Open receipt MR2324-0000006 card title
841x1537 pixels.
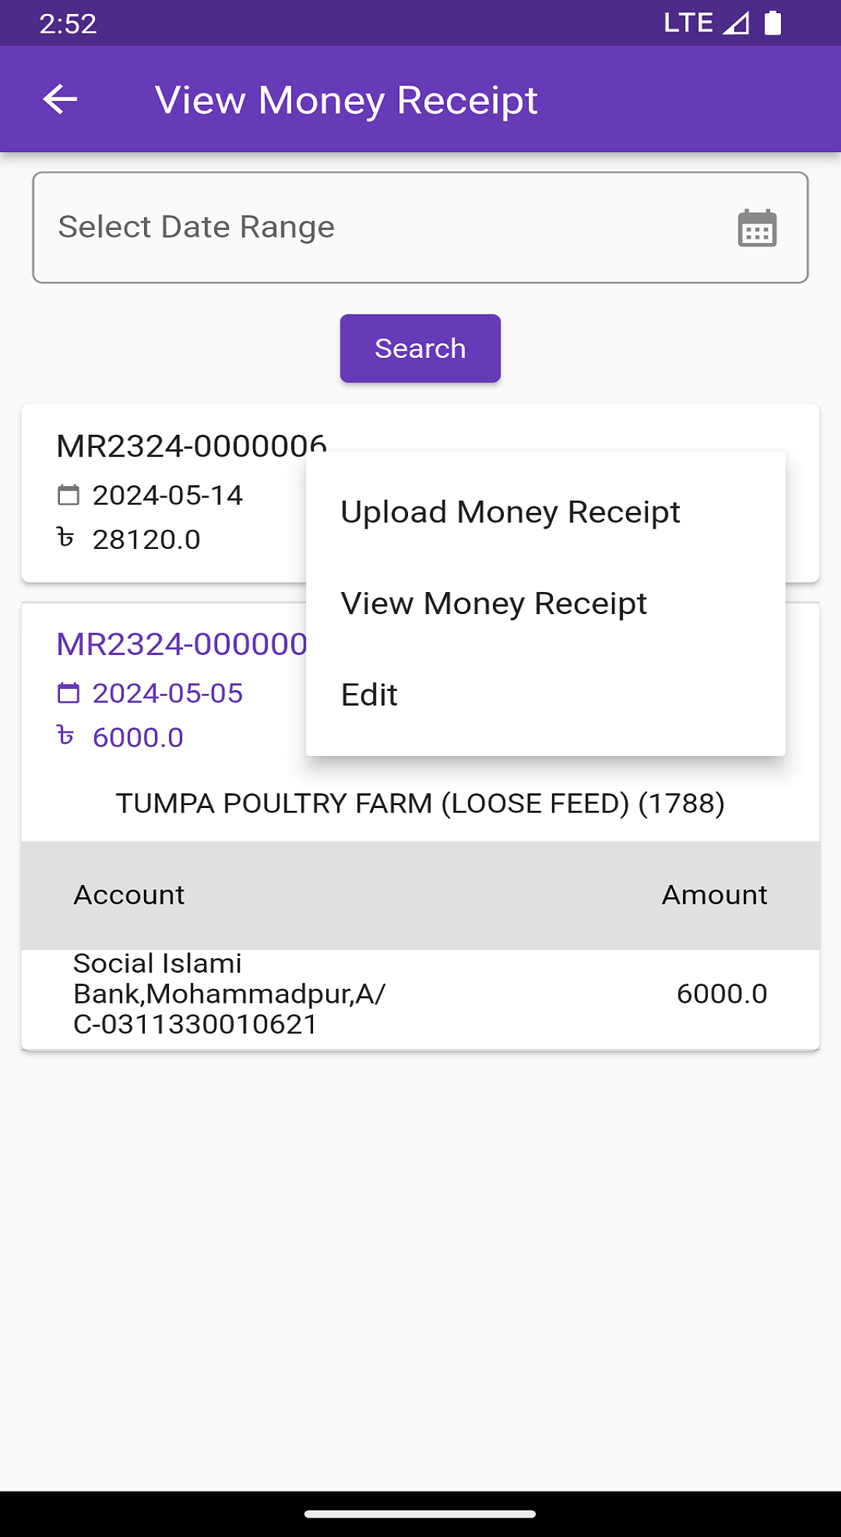190,446
